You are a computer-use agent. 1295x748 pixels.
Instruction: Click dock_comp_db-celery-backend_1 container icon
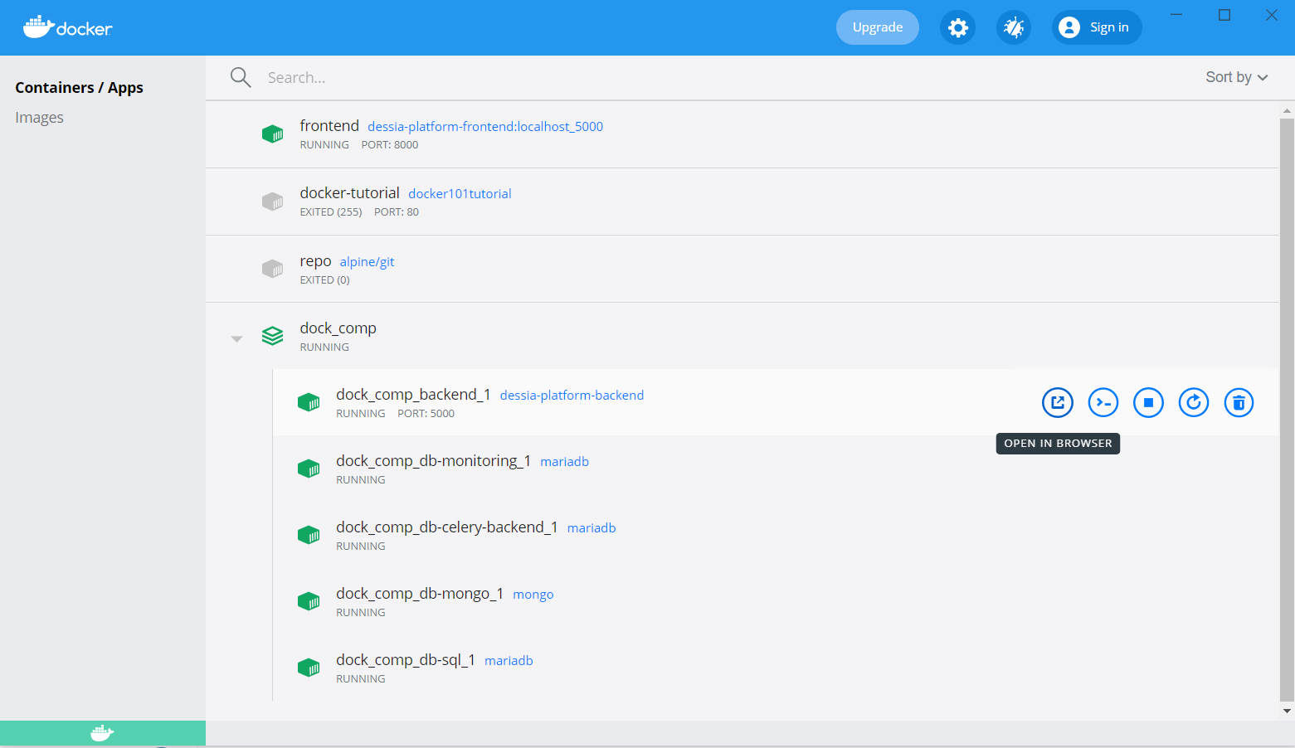pyautogui.click(x=309, y=535)
